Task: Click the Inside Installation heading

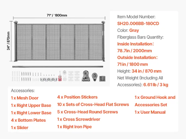Action: point(135,44)
